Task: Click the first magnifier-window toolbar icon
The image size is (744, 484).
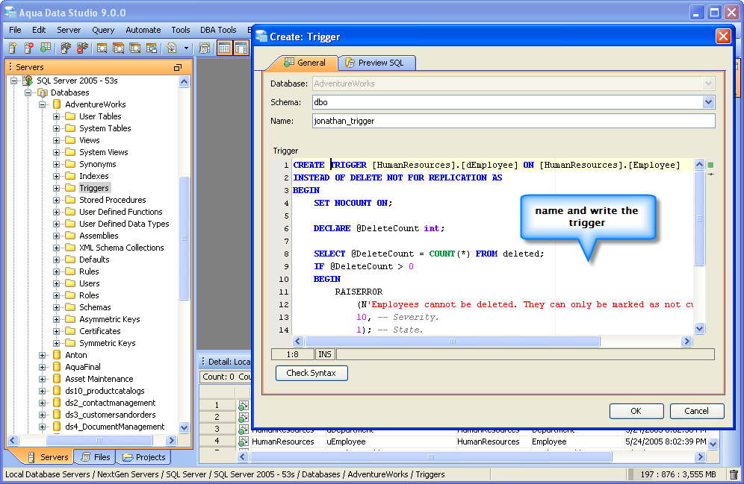Action: tap(101, 48)
